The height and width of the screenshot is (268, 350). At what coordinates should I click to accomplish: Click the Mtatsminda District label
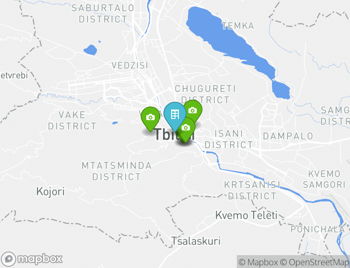(117, 171)
